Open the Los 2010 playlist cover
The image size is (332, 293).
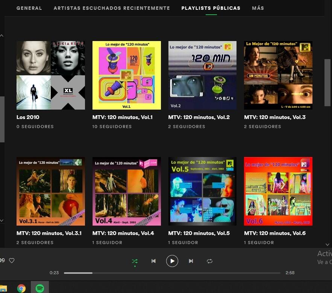51,75
